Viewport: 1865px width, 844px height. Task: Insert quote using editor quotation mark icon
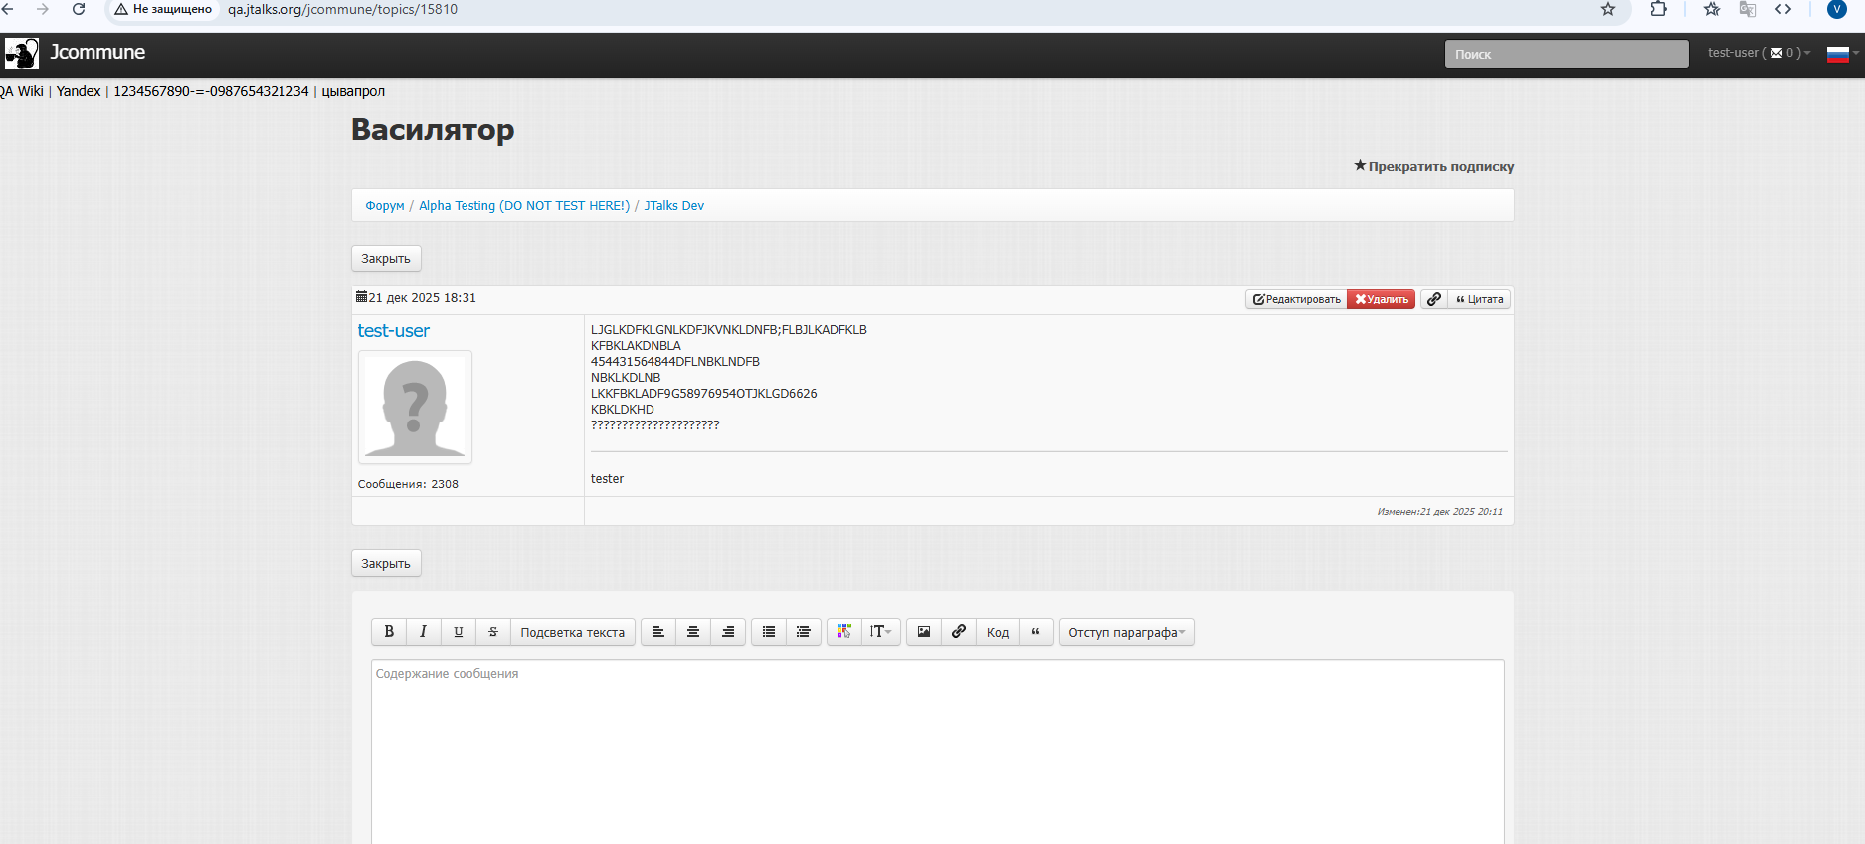coord(1035,632)
